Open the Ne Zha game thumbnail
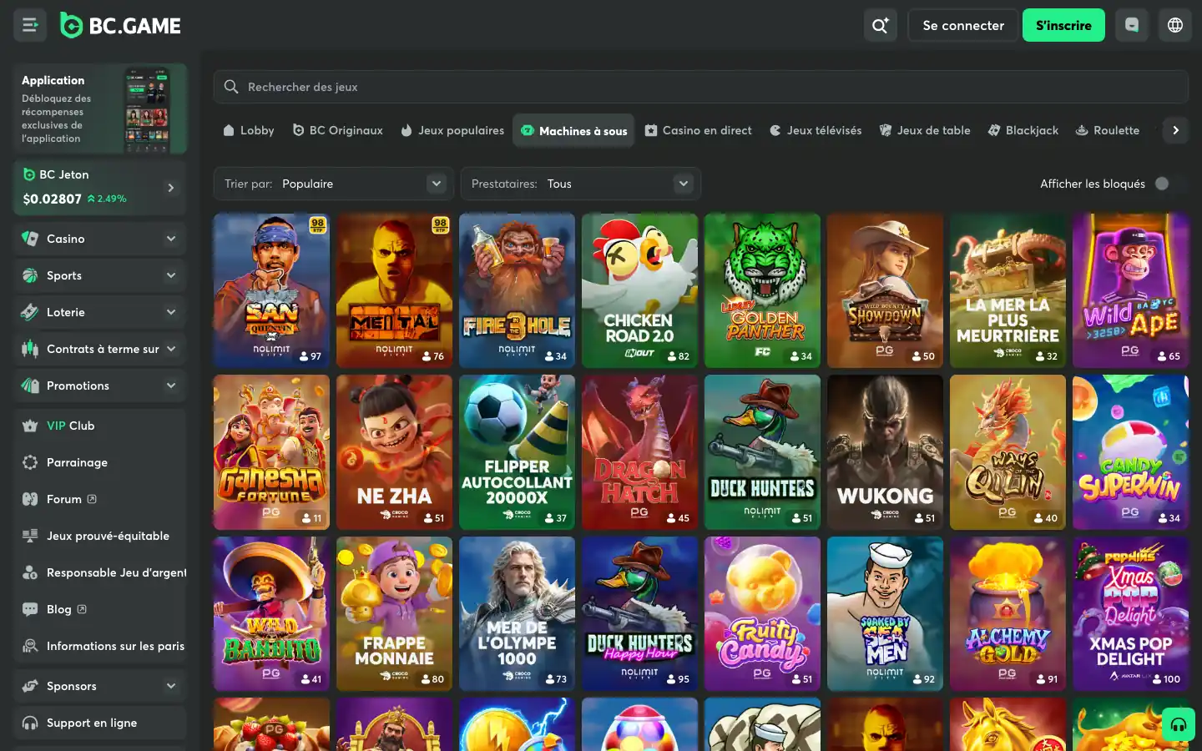 [394, 452]
